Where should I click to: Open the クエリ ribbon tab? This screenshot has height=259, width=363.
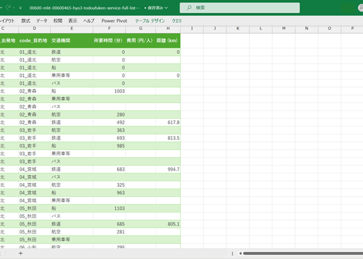pyautogui.click(x=177, y=21)
